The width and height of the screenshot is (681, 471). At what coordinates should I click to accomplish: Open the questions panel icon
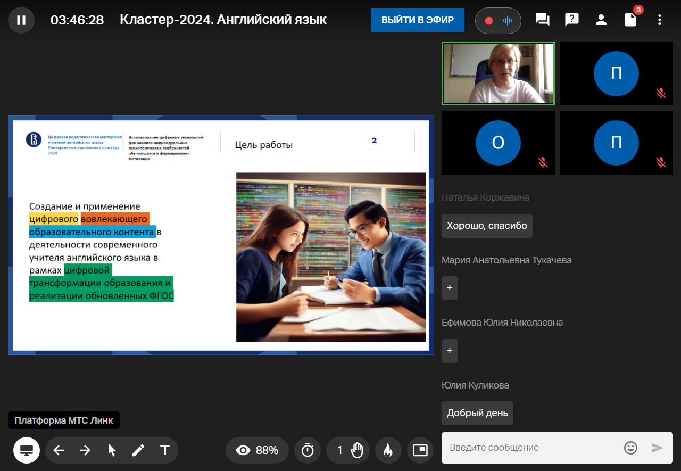[571, 20]
